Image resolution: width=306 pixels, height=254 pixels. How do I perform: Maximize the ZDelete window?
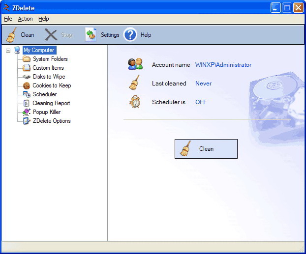click(x=287, y=8)
